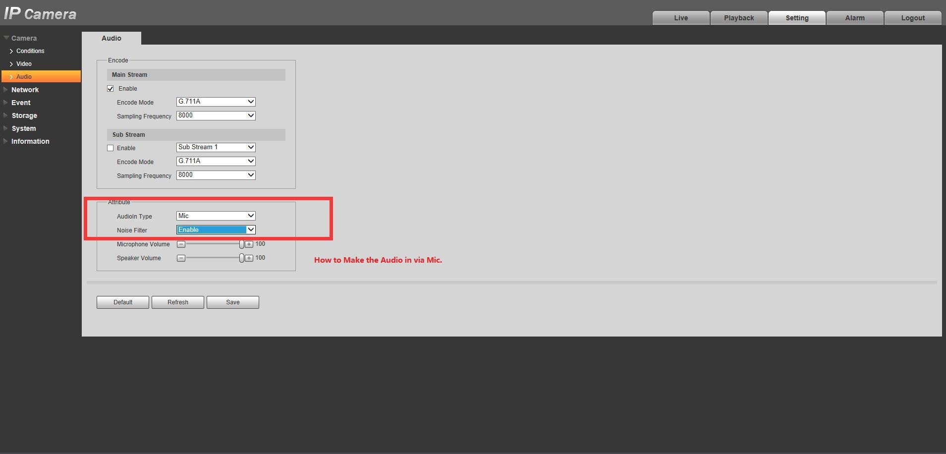
Task: Switch to the Alarm tab
Action: coord(855,18)
